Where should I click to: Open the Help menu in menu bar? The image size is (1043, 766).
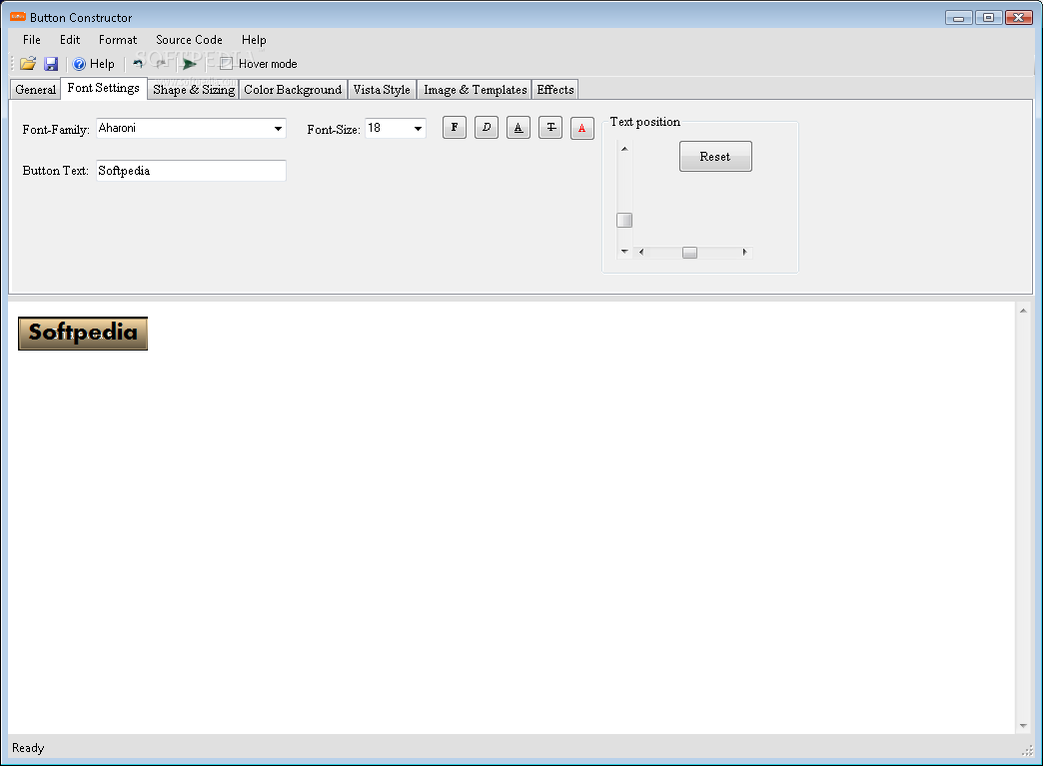[254, 40]
